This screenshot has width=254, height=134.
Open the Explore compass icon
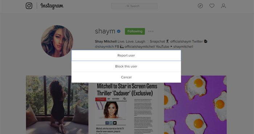tap(200, 6)
